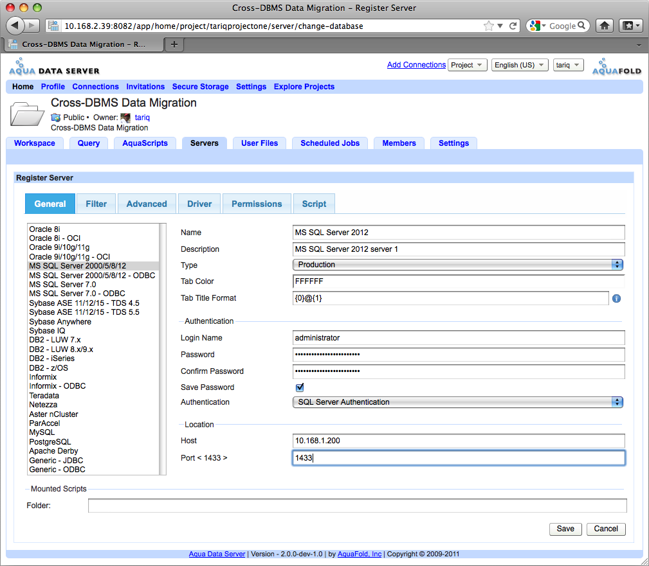
Task: Switch to the Permissions tab
Action: click(257, 204)
